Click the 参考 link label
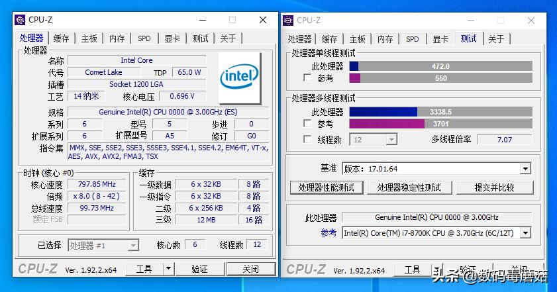 (x=329, y=233)
